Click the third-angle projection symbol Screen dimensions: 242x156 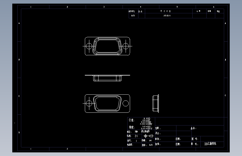[148, 136]
